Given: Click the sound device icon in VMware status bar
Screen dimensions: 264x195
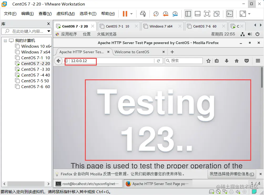Looking at the screenshot, I should tap(238, 192).
